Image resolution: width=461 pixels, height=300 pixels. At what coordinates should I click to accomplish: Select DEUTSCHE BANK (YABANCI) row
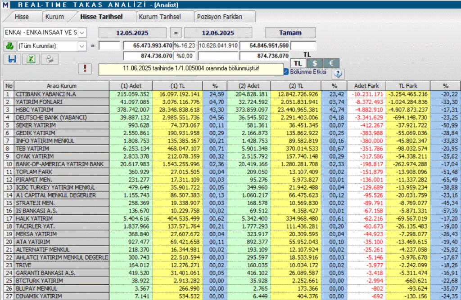(232, 118)
